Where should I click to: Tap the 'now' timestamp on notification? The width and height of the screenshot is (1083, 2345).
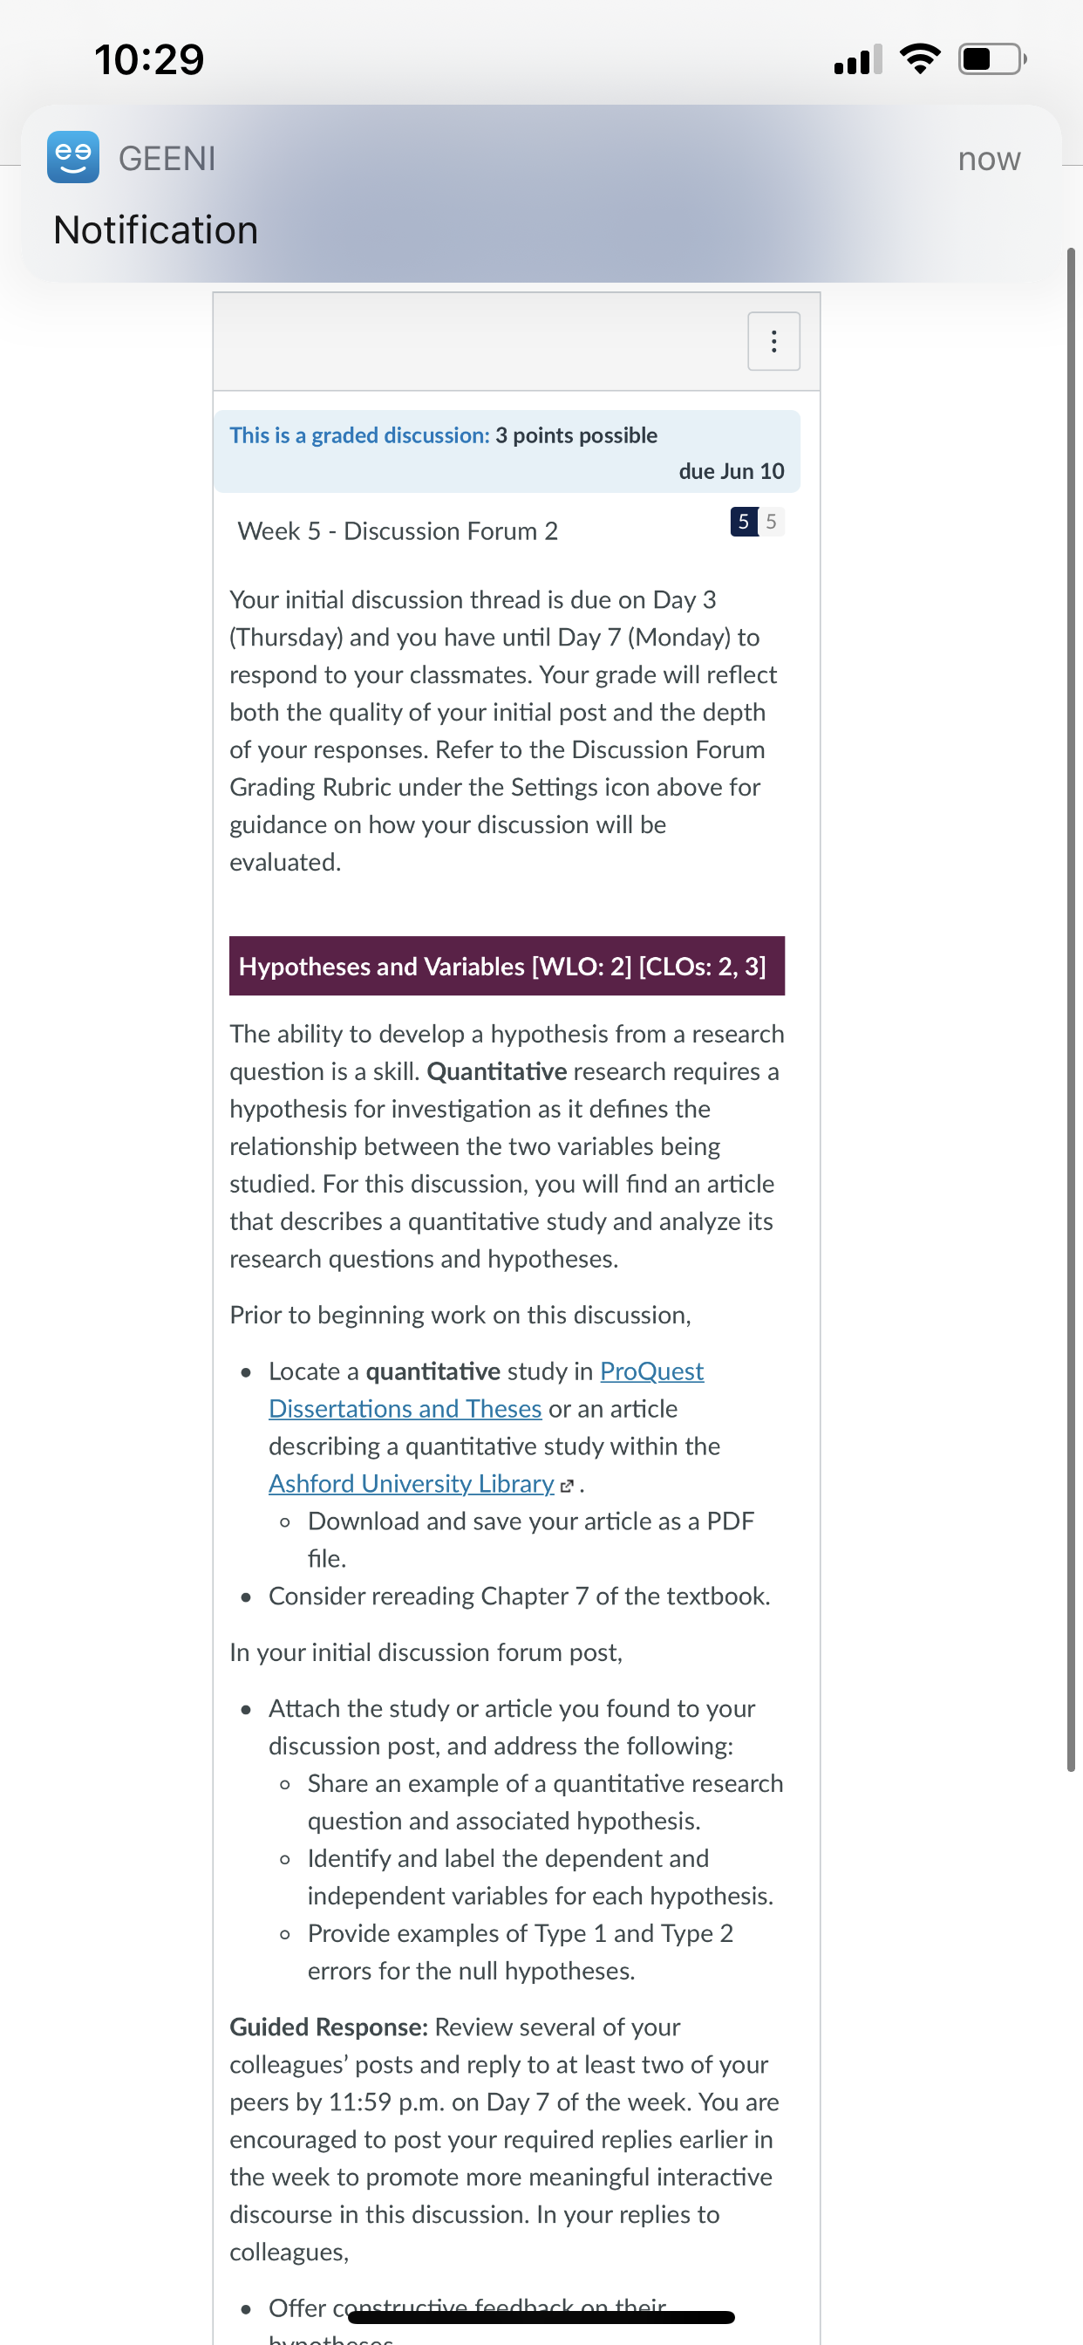pyautogui.click(x=989, y=160)
